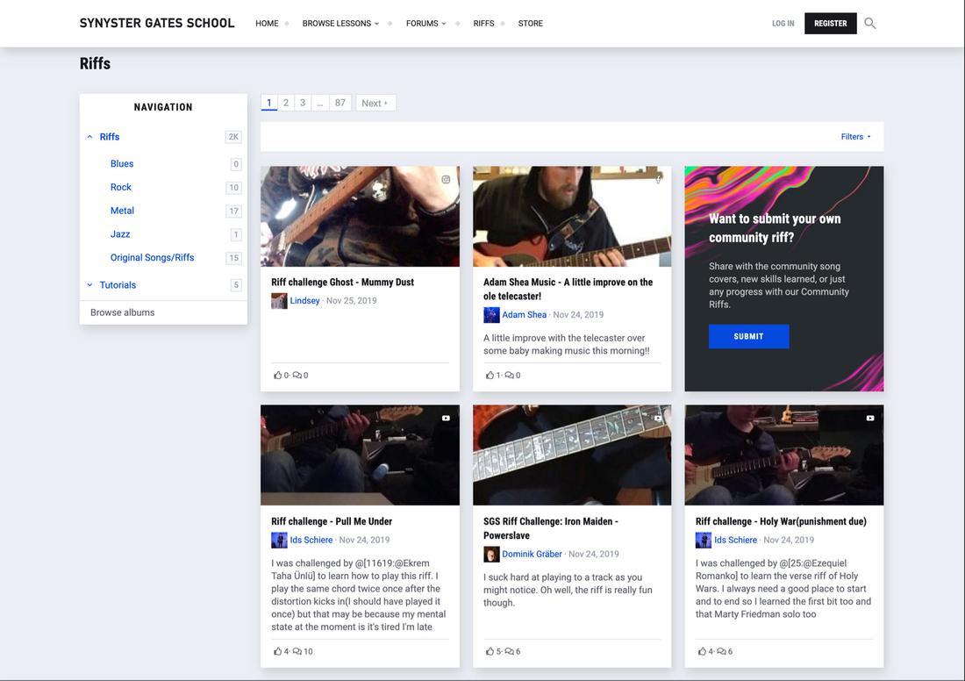Open the Forums menu
Screen dimensions: 965x681
coord(425,24)
